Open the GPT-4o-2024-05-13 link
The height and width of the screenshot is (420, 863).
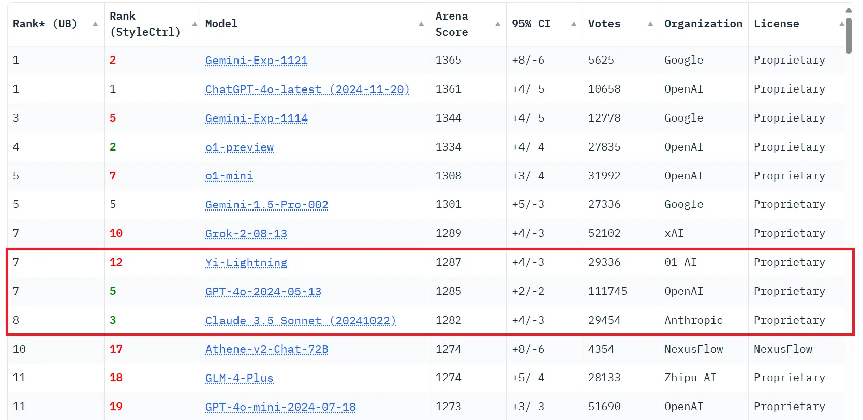coord(263,292)
